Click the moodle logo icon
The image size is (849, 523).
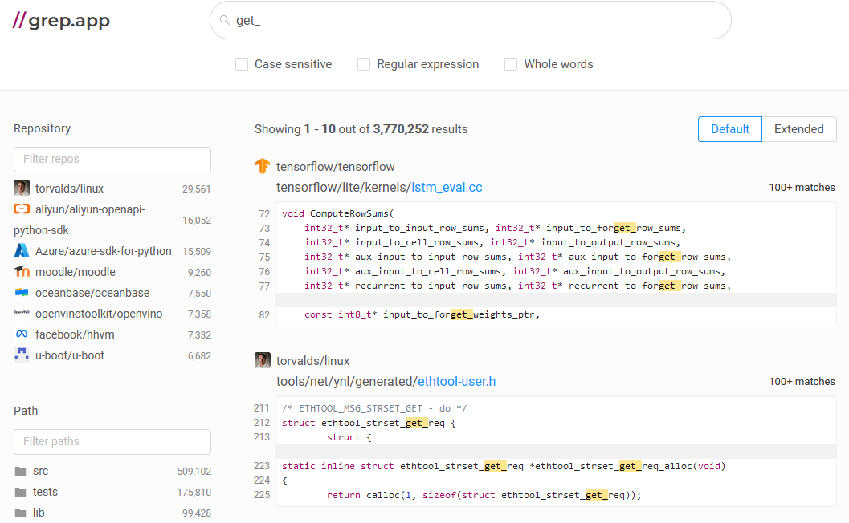[x=22, y=271]
